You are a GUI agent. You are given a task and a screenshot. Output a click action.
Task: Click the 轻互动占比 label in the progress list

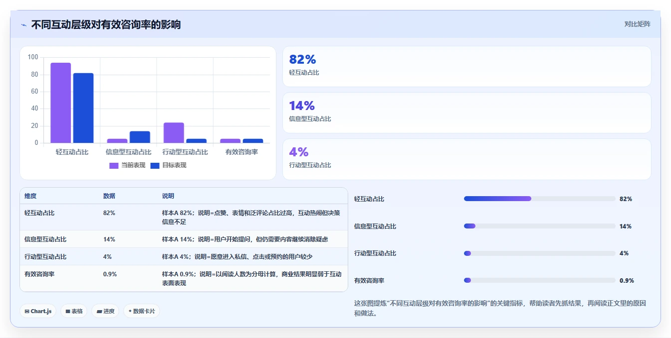[369, 199]
